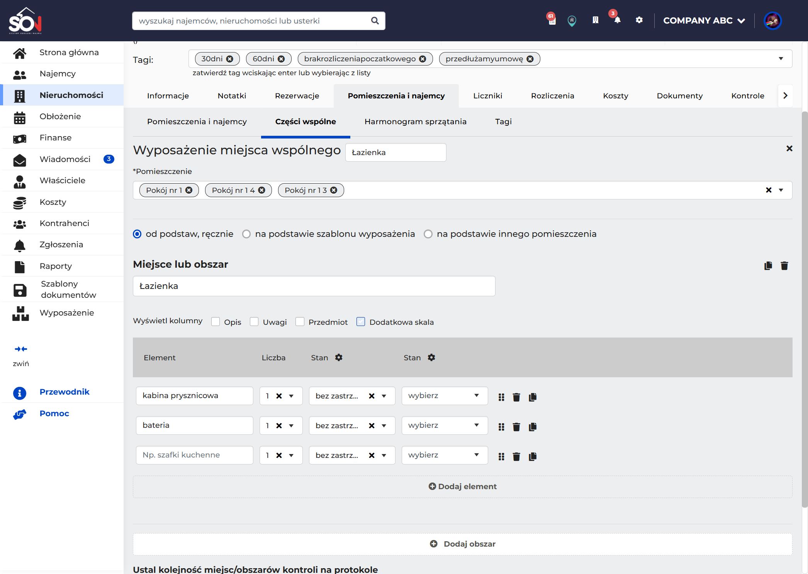Click the Łazienka area name field
The width and height of the screenshot is (808, 574).
314,286
